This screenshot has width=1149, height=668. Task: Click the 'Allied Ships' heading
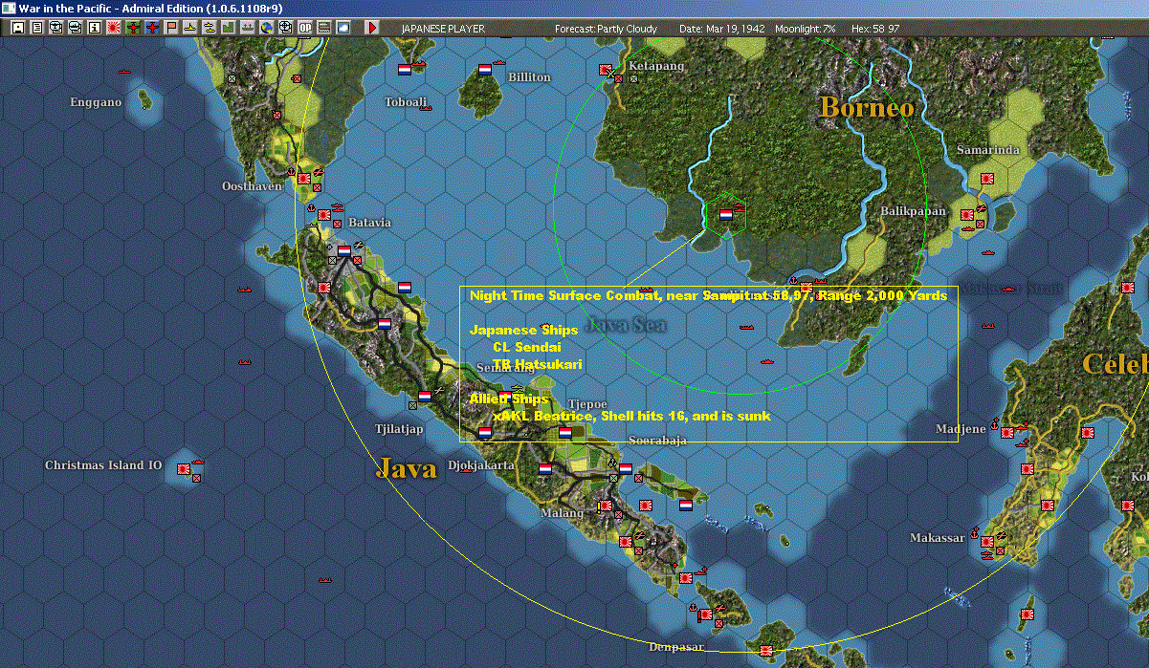[x=509, y=399]
